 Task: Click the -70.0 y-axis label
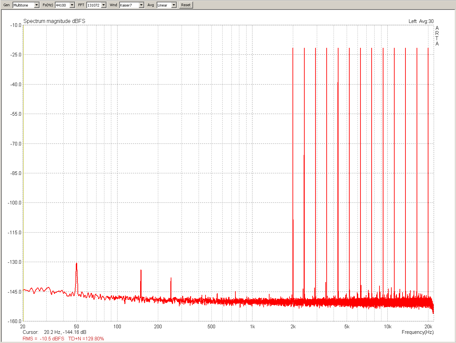pyautogui.click(x=15, y=144)
